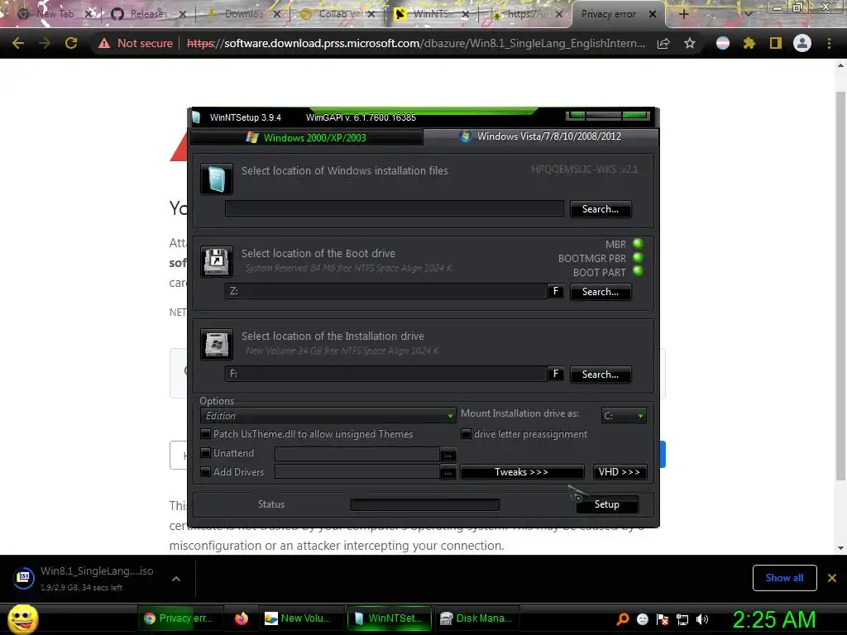The height and width of the screenshot is (635, 847).
Task: Click the Installation drive hard disk icon
Action: pos(217,344)
